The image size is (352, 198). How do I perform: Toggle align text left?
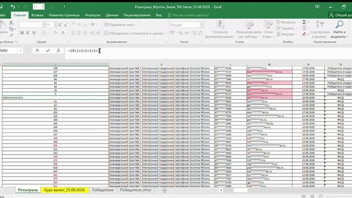(x=73, y=33)
